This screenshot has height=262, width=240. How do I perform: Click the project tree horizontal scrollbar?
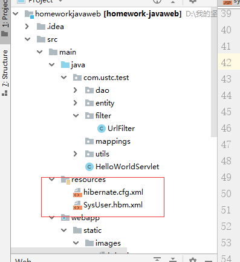click(x=69, y=250)
